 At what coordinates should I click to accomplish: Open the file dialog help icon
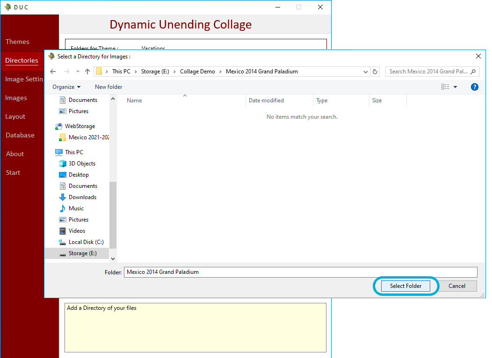pyautogui.click(x=474, y=87)
